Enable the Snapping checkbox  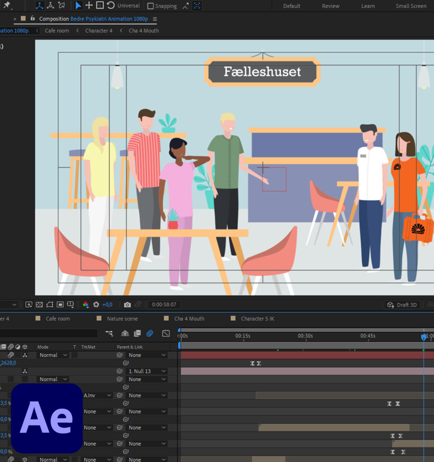[151, 6]
